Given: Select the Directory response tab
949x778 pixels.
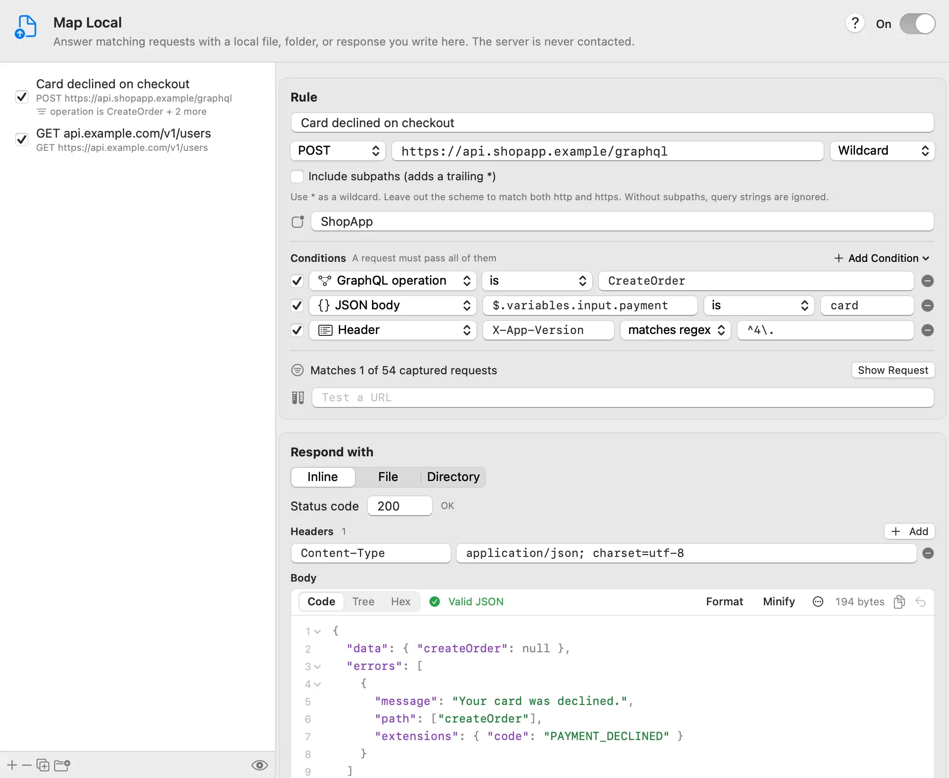Looking at the screenshot, I should point(453,477).
